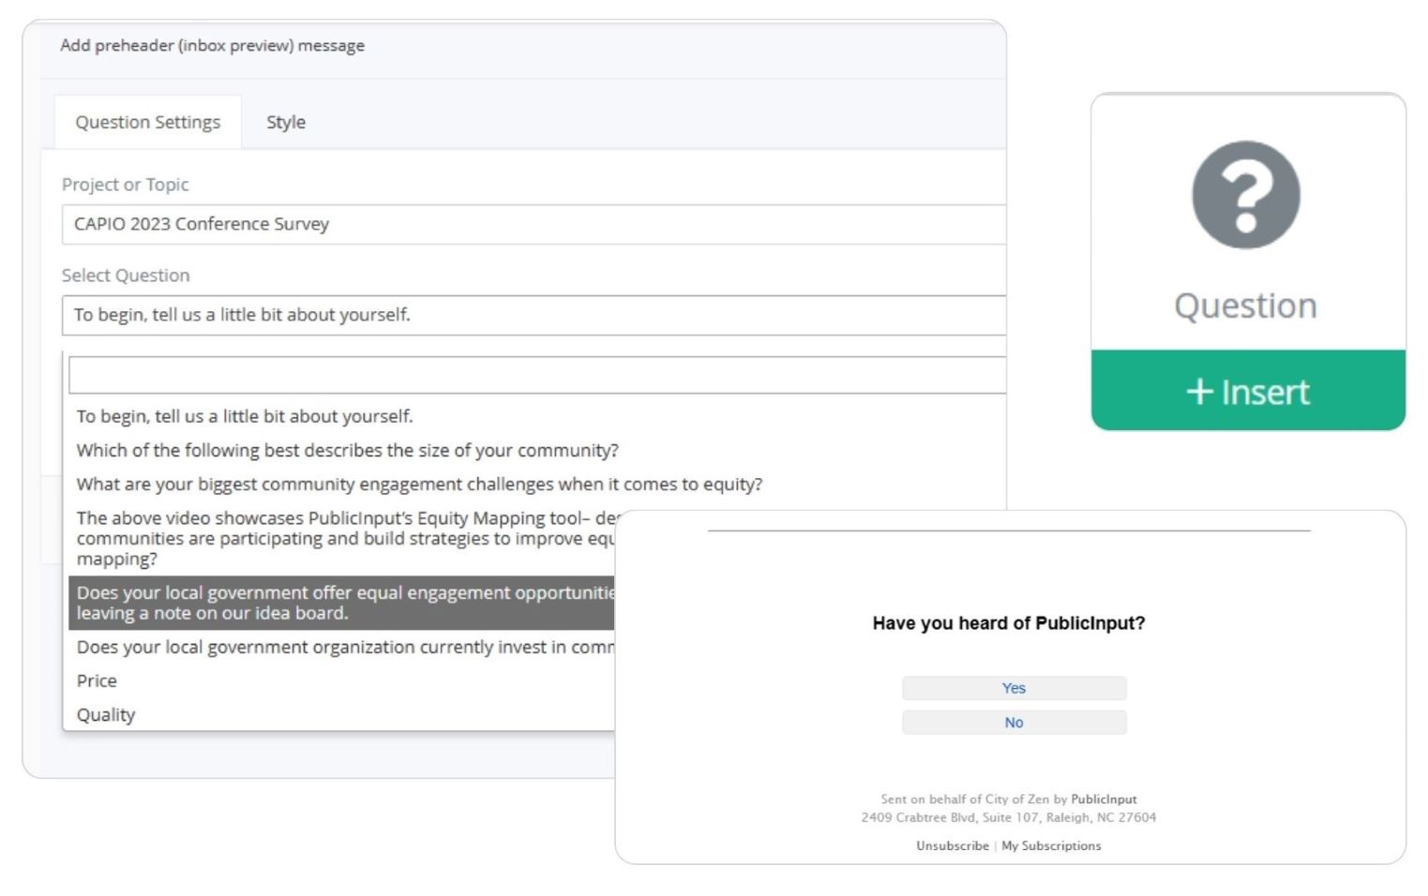This screenshot has height=896, width=1428.
Task: Answer Yes to PublicInput question
Action: point(1014,688)
